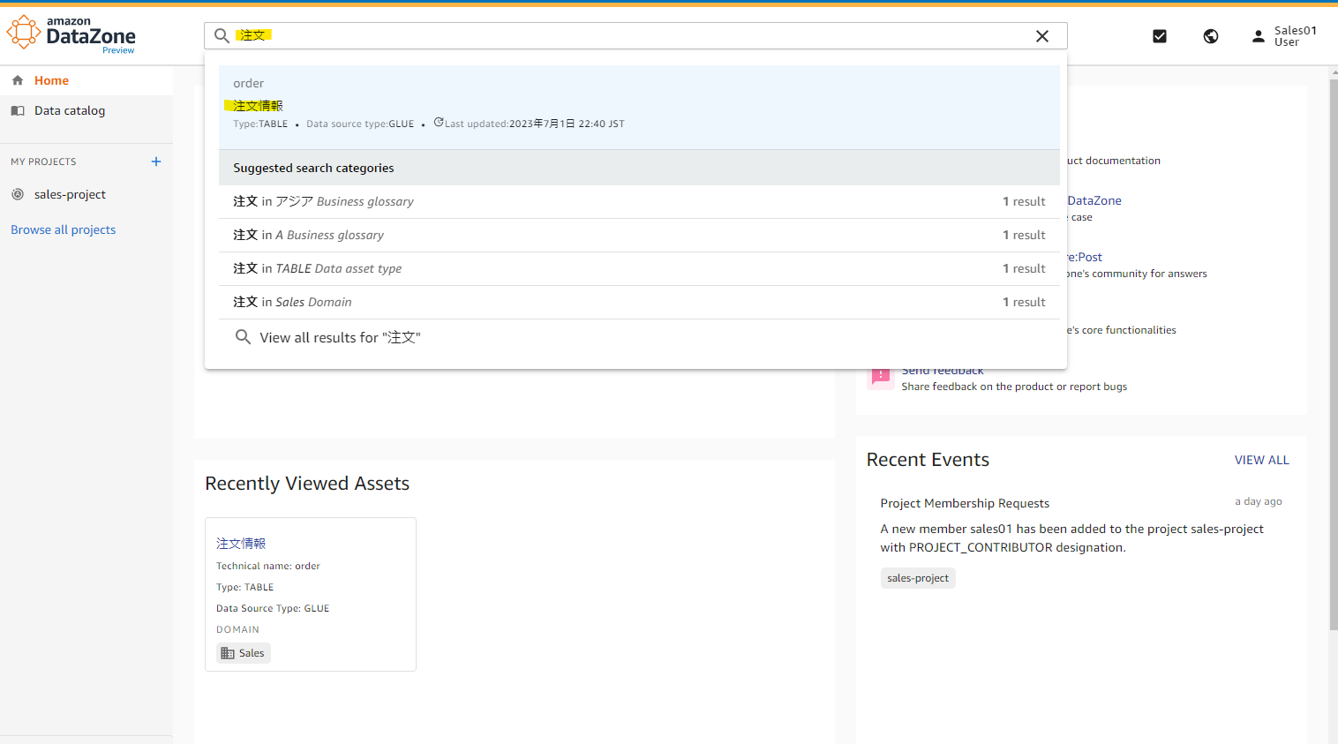Click the sales-project target icon
The height and width of the screenshot is (744, 1338).
(x=18, y=194)
